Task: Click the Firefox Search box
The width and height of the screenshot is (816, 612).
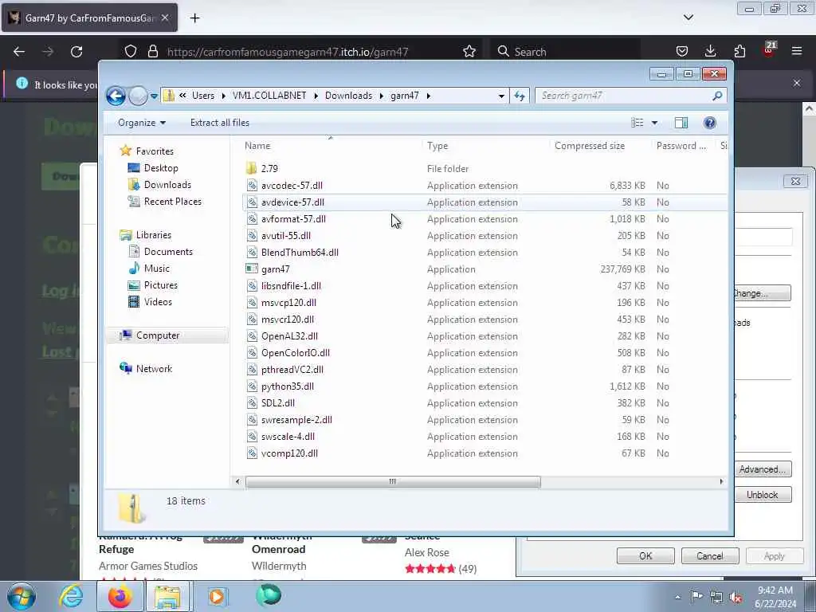Action: [565, 52]
